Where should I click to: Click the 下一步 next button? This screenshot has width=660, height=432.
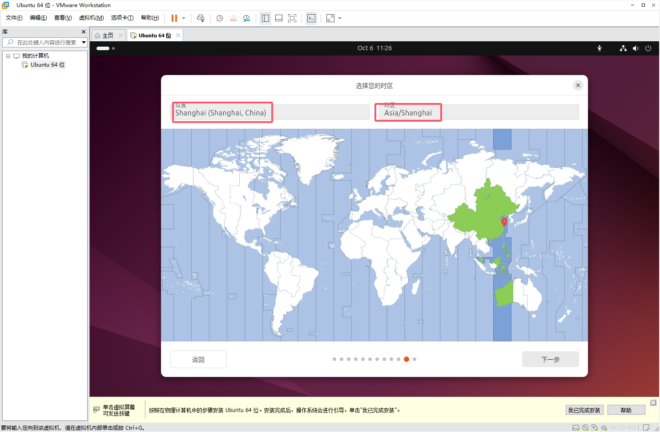551,359
